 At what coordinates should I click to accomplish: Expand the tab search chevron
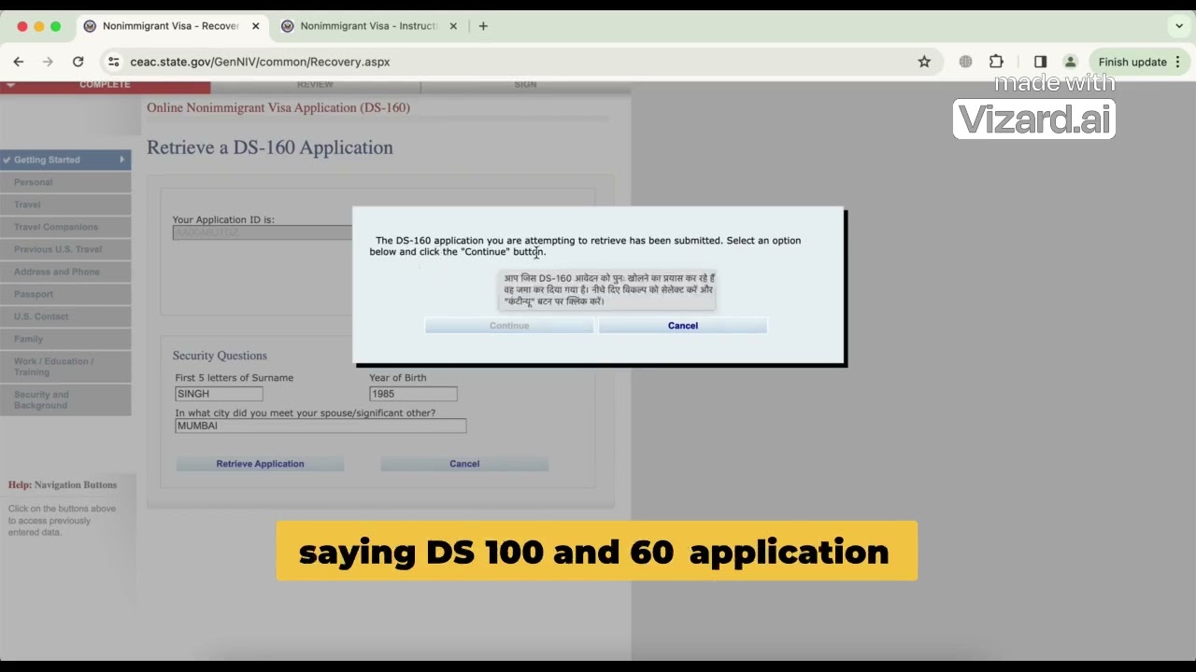[x=1179, y=26]
